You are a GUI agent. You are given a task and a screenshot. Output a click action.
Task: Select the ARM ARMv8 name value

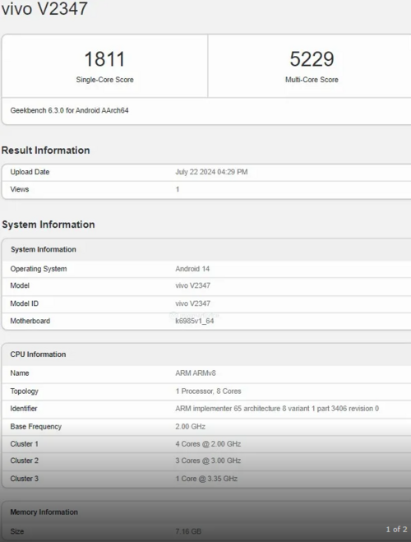(196, 373)
